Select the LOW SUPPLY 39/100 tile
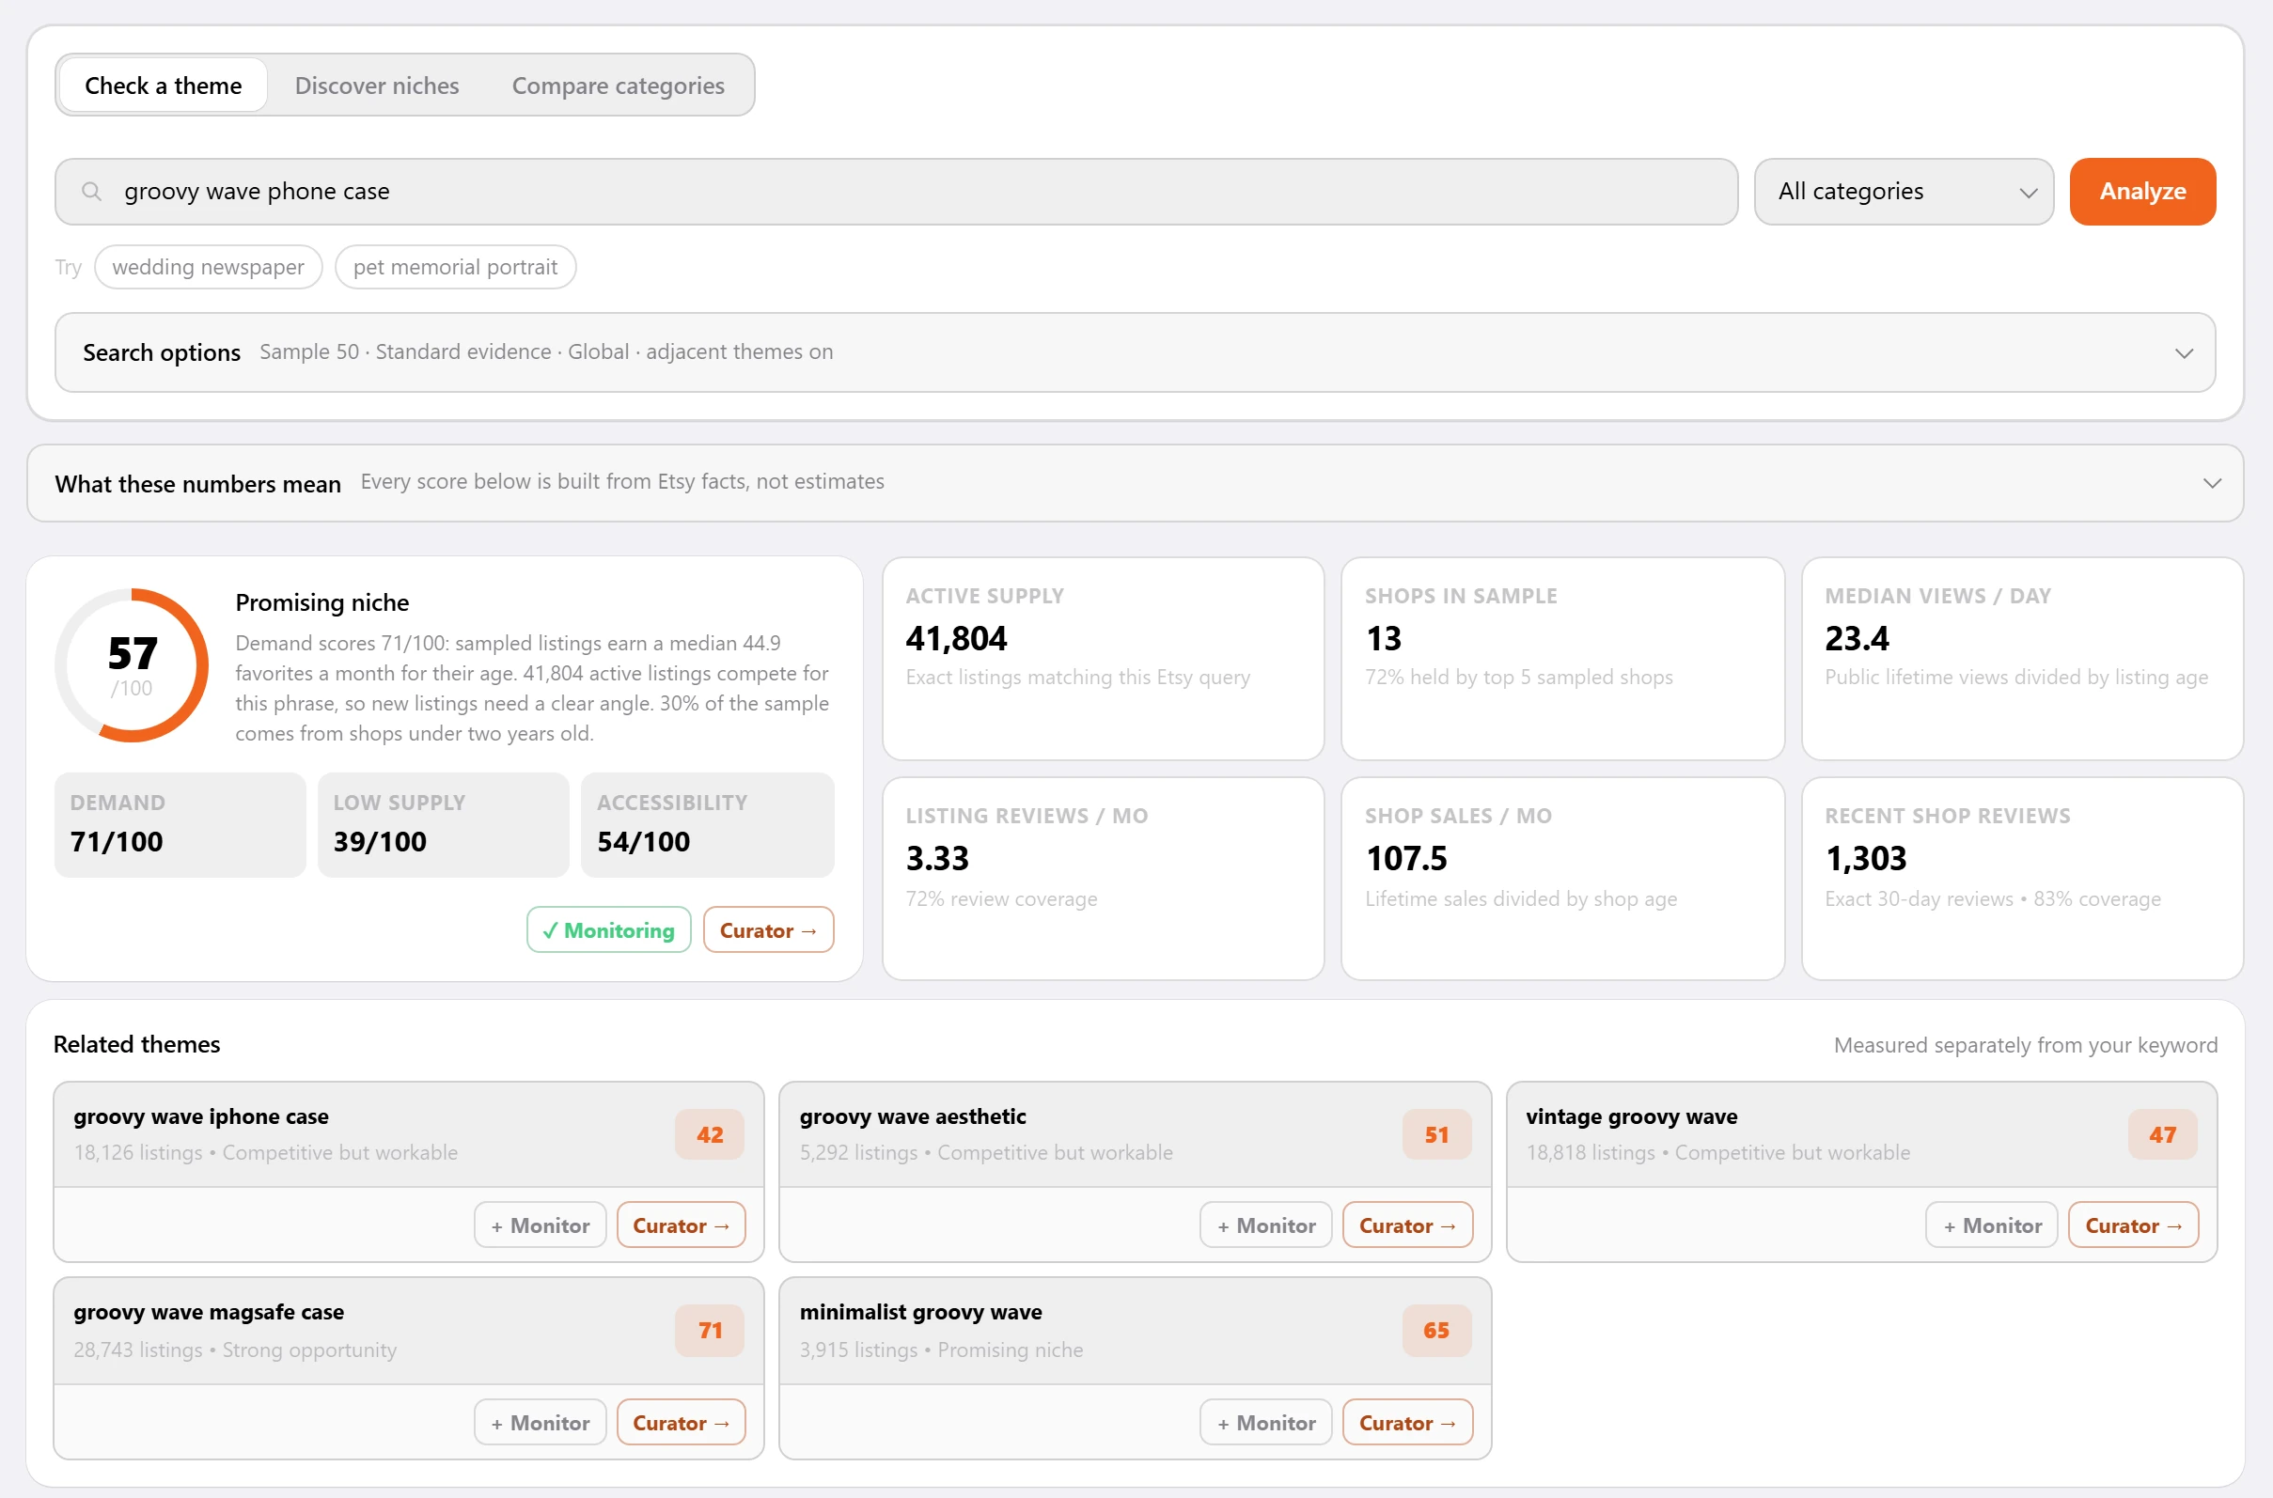The height and width of the screenshot is (1498, 2273). (x=443, y=824)
